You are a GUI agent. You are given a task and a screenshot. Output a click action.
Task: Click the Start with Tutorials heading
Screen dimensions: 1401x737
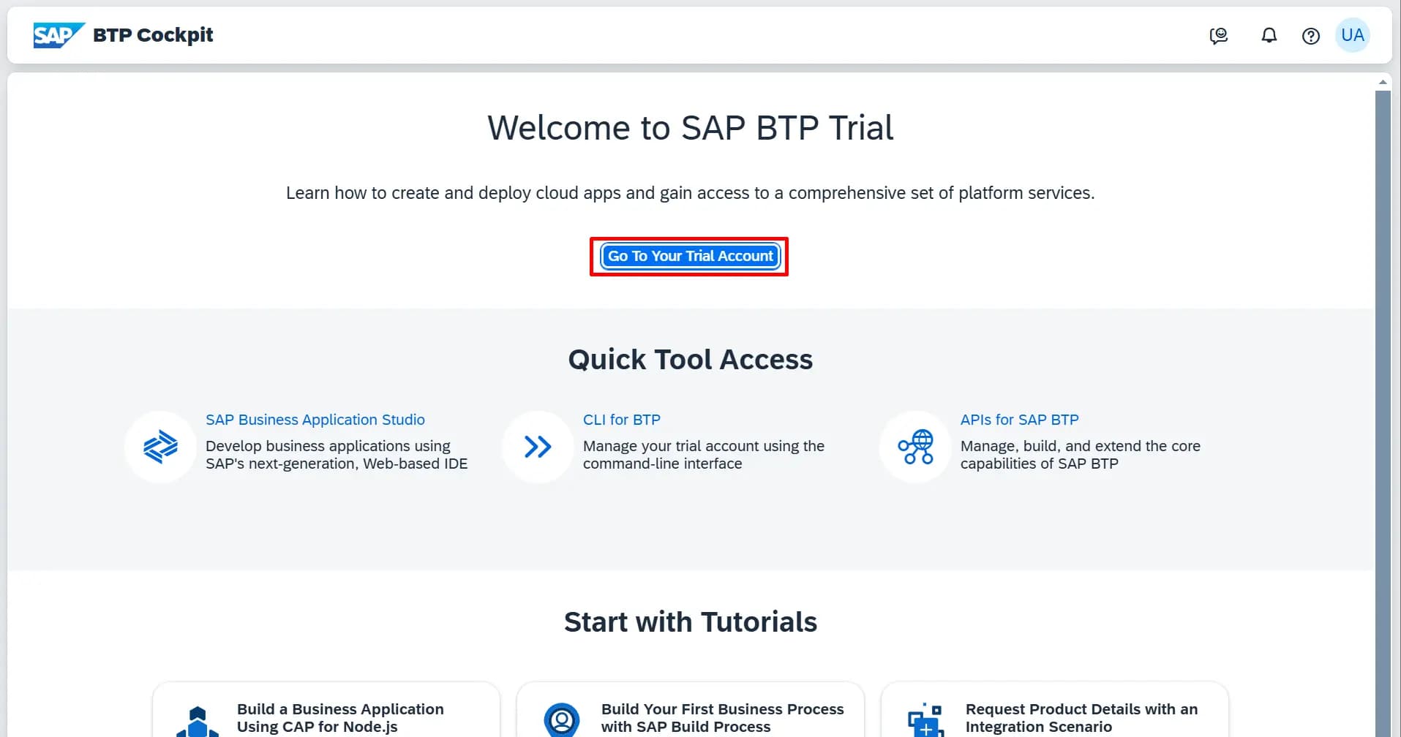690,622
